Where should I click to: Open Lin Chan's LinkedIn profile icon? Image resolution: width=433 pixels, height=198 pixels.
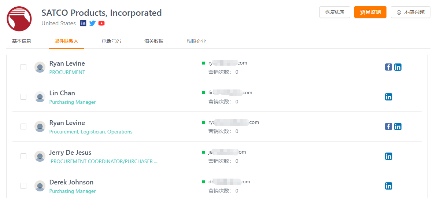(x=389, y=97)
